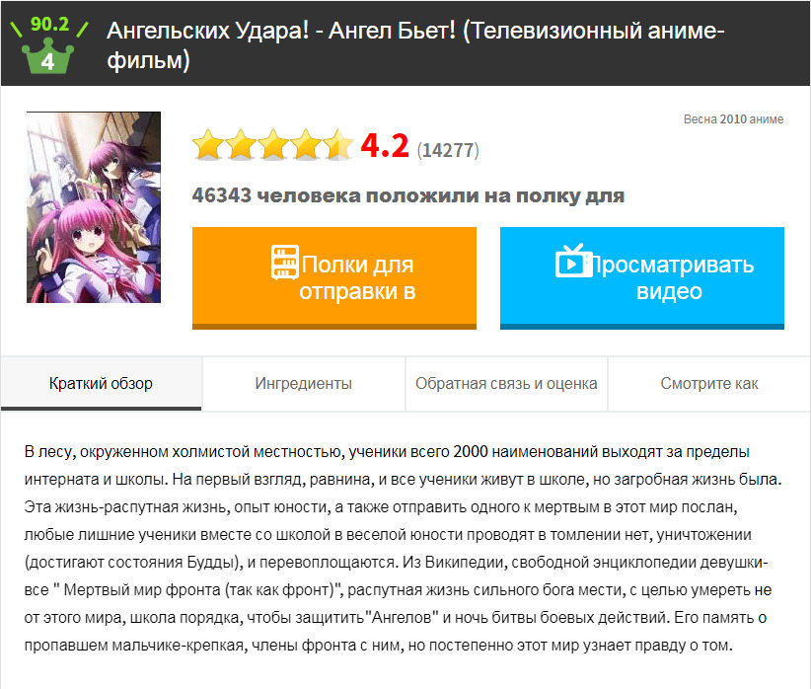Click the Ангельских Удара title heading
The height and width of the screenshot is (689, 811).
coord(415,45)
